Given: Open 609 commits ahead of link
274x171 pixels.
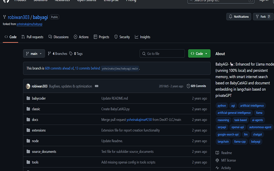Looking at the screenshot, I should (59, 68).
